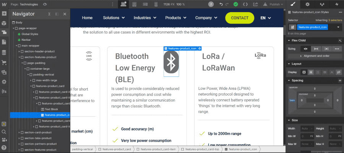The image size is (344, 153).
Task: Select Text Block in Navigator
Action: (51, 109)
